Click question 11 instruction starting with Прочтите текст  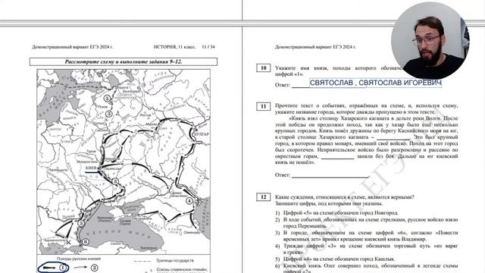coord(367,109)
